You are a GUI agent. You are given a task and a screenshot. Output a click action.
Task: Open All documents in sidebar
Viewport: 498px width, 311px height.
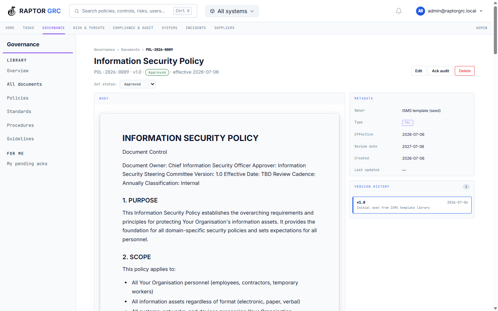click(25, 84)
